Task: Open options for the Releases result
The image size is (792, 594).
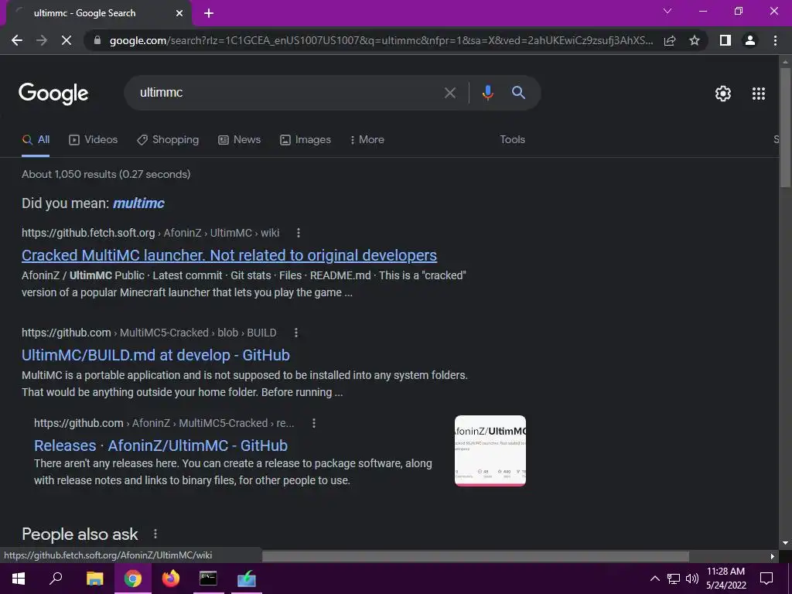Action: click(314, 423)
